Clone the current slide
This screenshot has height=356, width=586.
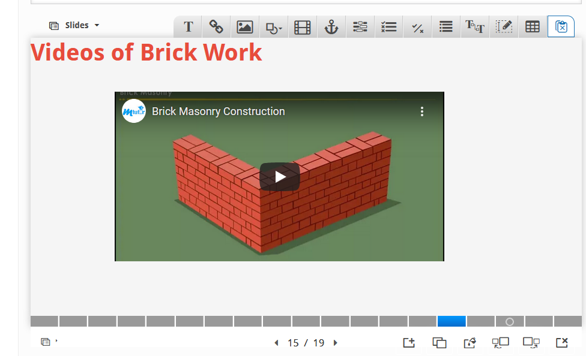[439, 342]
